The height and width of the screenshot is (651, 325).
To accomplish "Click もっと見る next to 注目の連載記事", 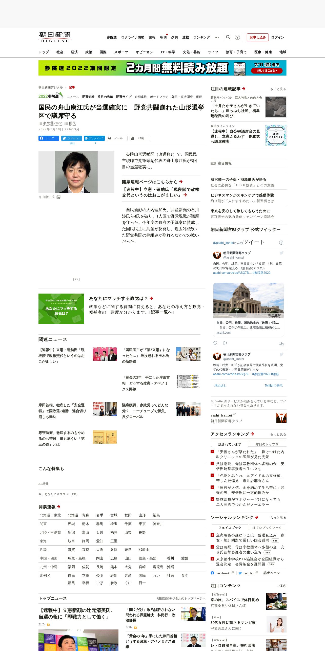I will point(278,89).
